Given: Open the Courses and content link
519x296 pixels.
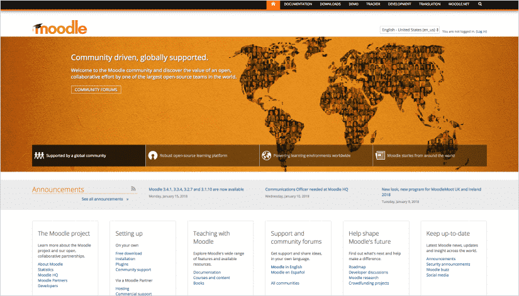Looking at the screenshot, I should 211,278.
